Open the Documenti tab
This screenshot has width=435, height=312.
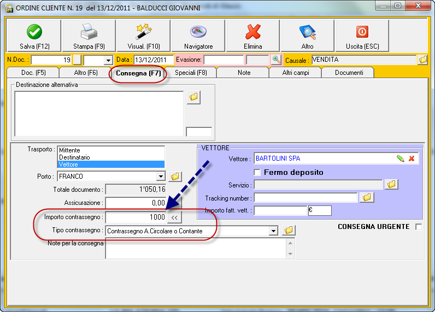[x=349, y=73]
